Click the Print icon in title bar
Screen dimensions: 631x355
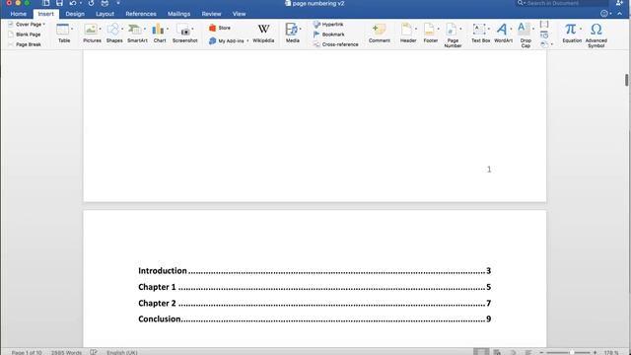tap(105, 3)
